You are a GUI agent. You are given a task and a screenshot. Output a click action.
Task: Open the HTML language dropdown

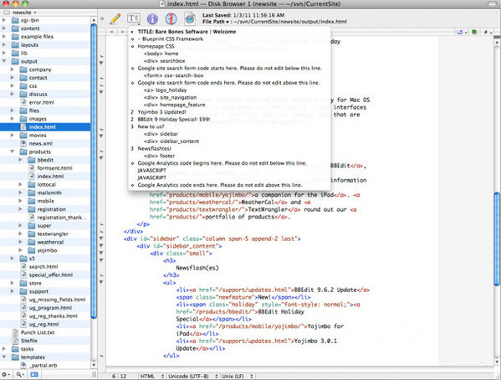151,376
